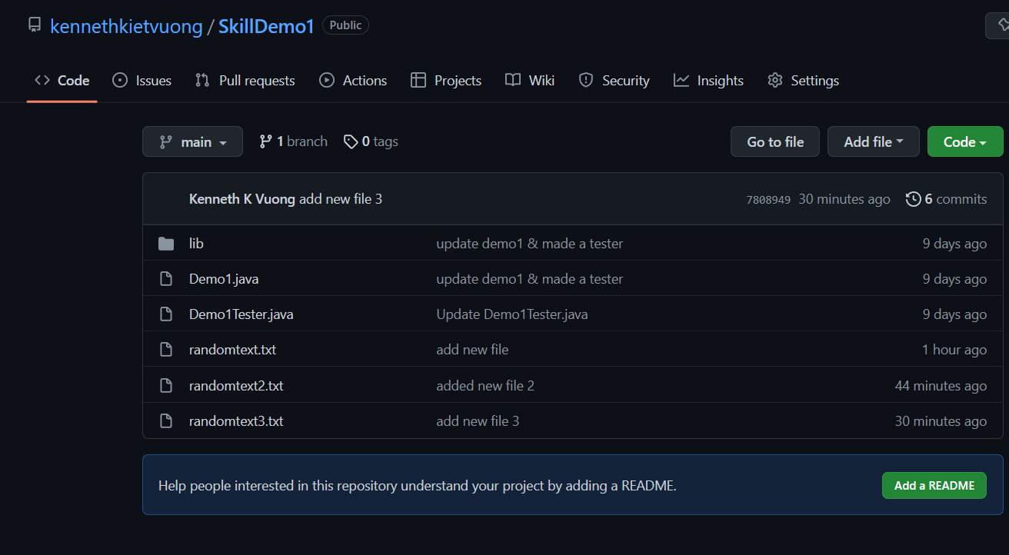Click the 44 minutes ago timestamp
Viewport: 1009px width, 555px height.
[941, 385]
